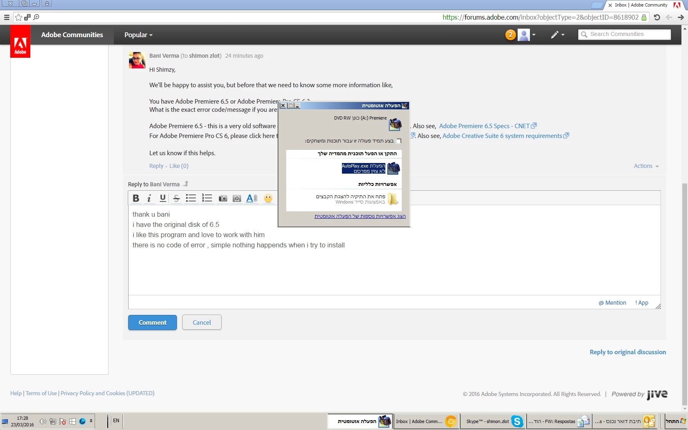Click the browser address bar URL
Screen dimensions: 688x430
pyautogui.click(x=541, y=17)
